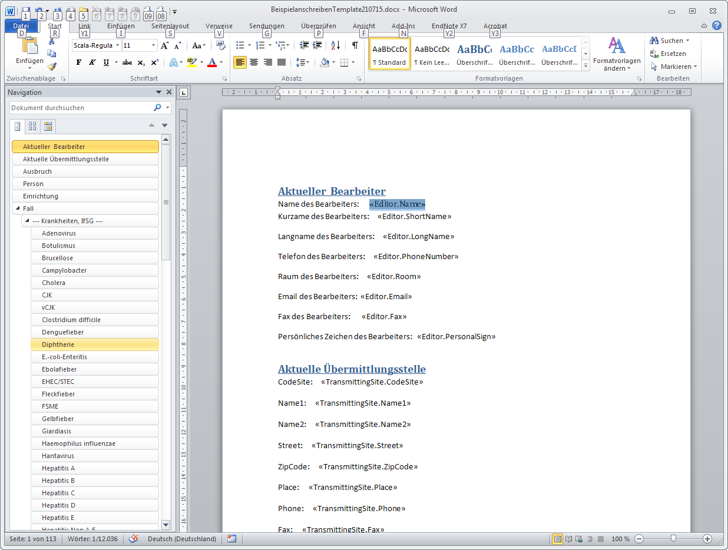Click the spell check status icon
This screenshot has height=550, width=728.
(134, 539)
